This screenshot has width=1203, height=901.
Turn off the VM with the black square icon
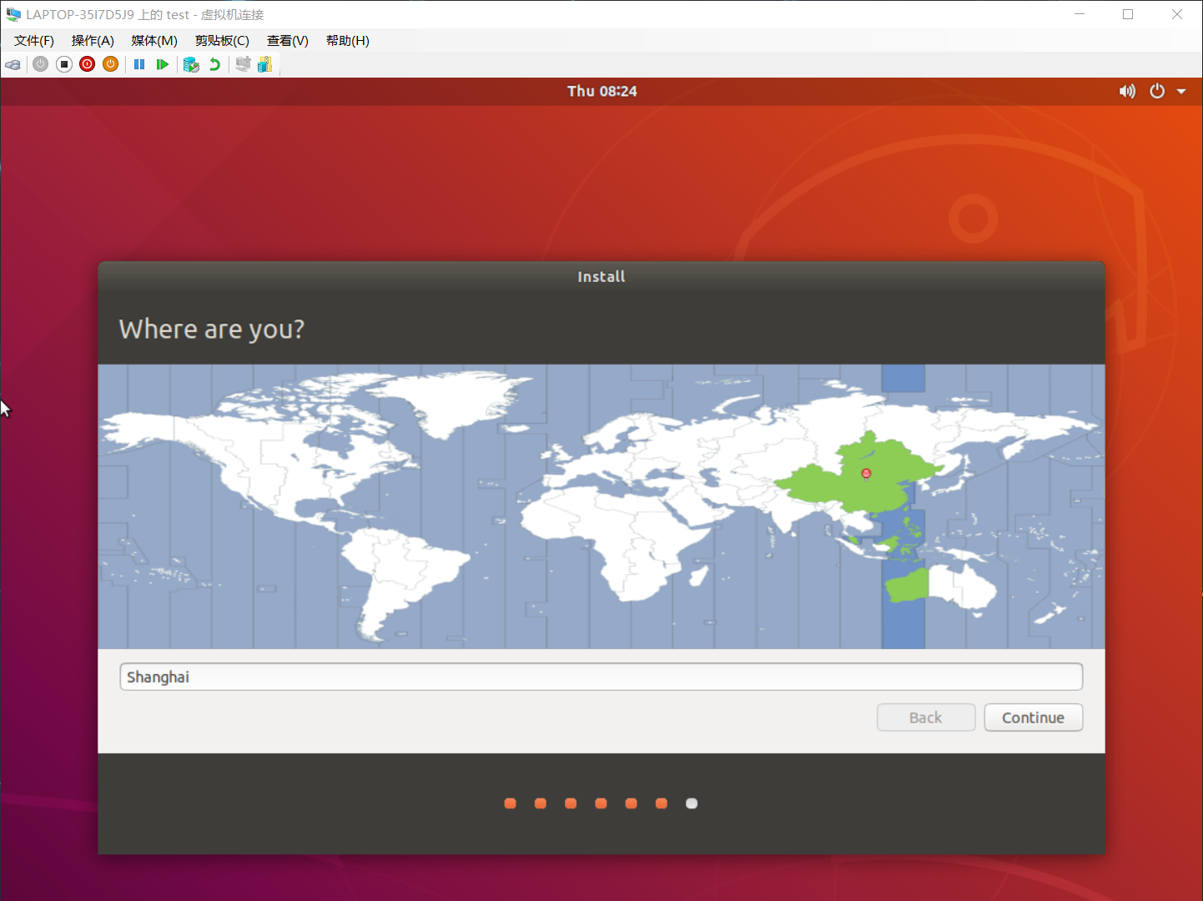(64, 64)
